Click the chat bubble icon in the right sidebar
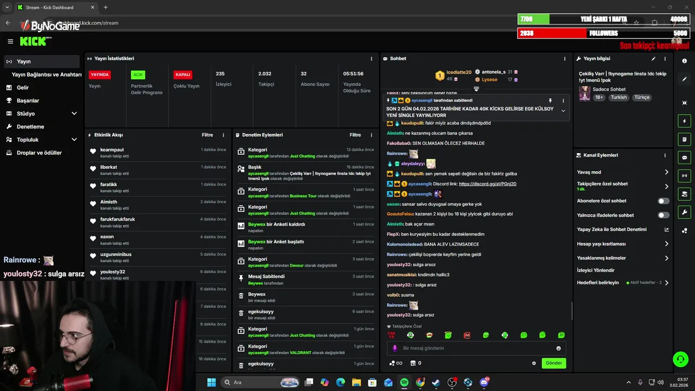The width and height of the screenshot is (695, 391). (685, 157)
